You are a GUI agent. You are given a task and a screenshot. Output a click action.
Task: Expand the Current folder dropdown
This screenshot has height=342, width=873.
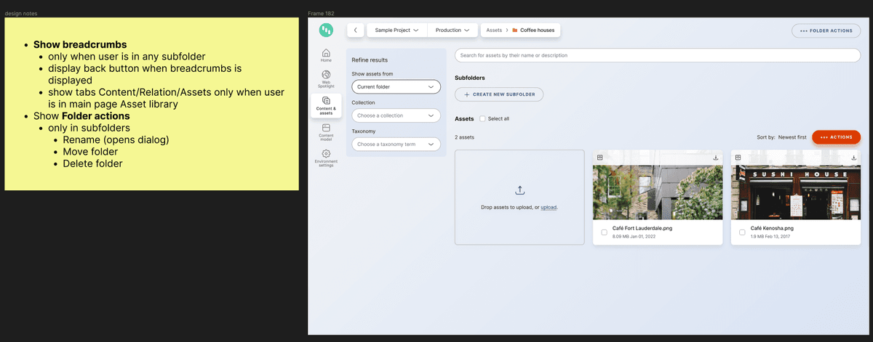[x=396, y=87]
